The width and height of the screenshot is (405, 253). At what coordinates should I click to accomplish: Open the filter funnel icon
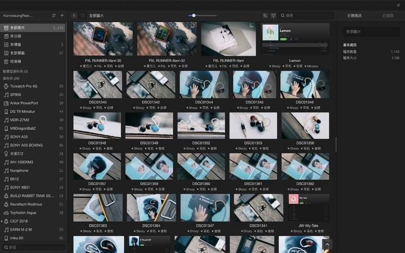(x=273, y=16)
